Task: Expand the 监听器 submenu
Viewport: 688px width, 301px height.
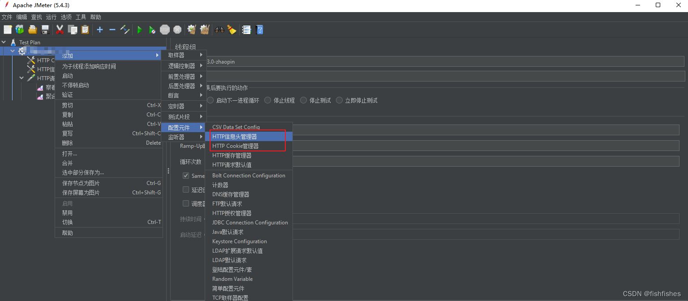Action: (x=184, y=137)
